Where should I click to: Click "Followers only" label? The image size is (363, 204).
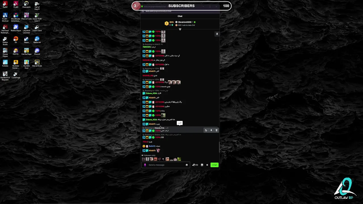pos(149,155)
